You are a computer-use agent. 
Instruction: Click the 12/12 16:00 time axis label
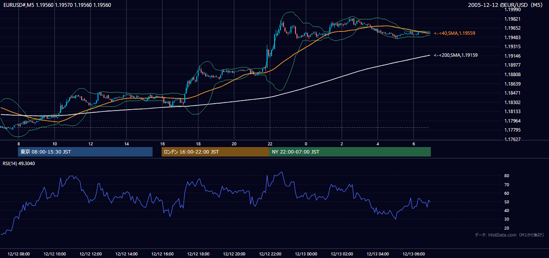pyautogui.click(x=162, y=254)
